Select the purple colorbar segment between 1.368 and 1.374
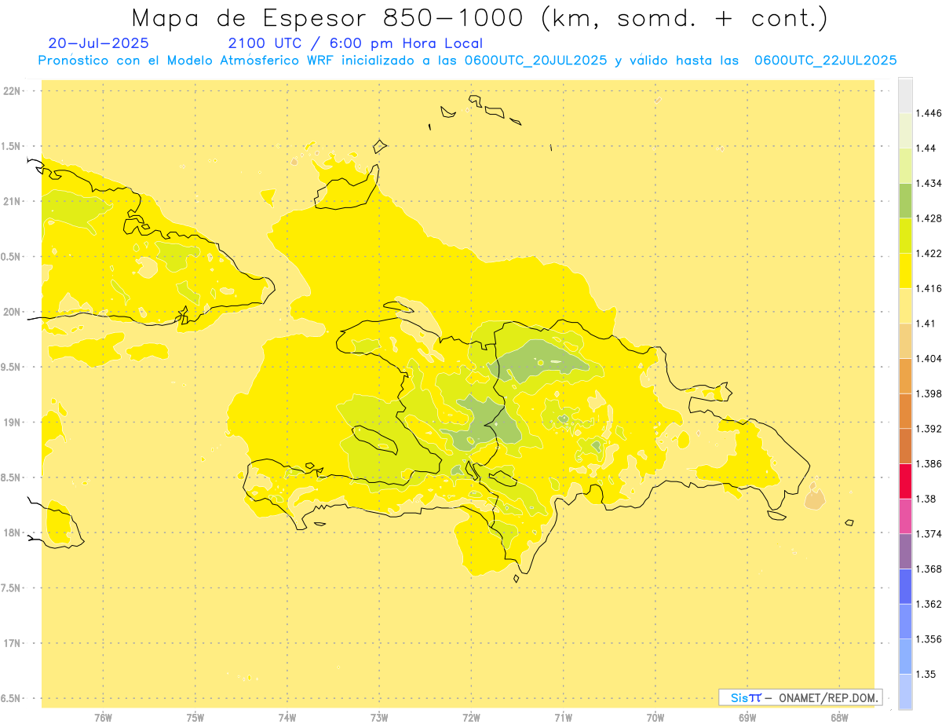The height and width of the screenshot is (728, 942). click(x=905, y=551)
